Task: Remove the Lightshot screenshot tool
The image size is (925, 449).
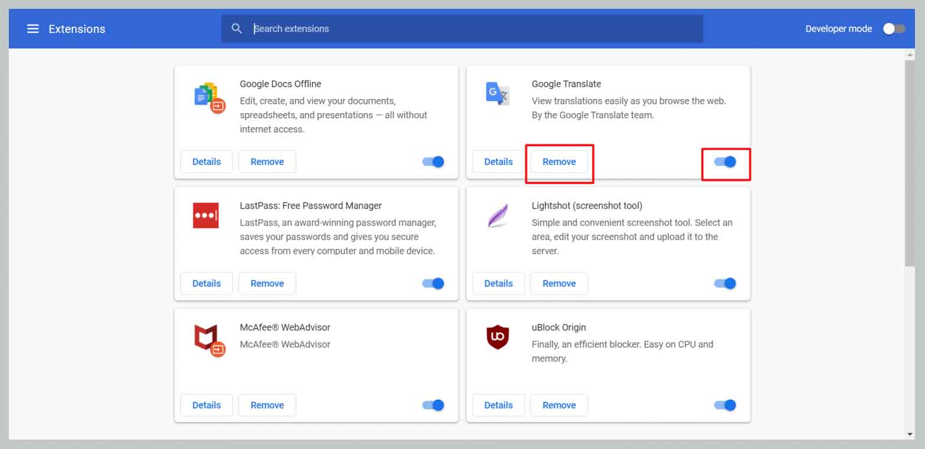Action: tap(559, 283)
